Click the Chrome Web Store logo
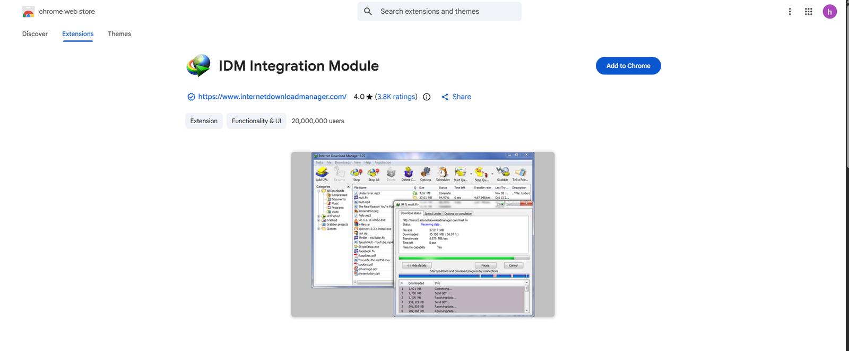 (28, 12)
